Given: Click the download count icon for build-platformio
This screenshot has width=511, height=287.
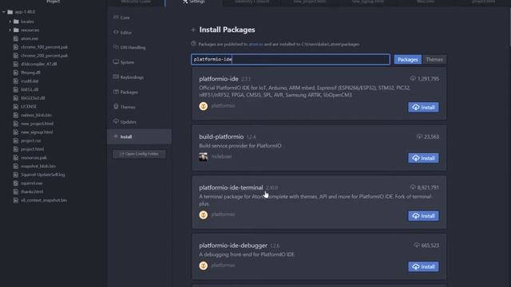Looking at the screenshot, I should [x=419, y=136].
